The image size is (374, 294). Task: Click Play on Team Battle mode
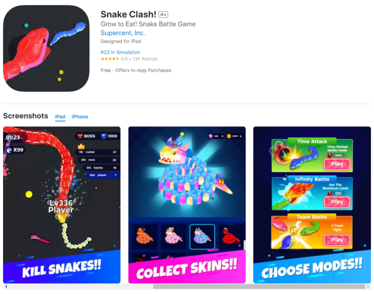(x=337, y=240)
